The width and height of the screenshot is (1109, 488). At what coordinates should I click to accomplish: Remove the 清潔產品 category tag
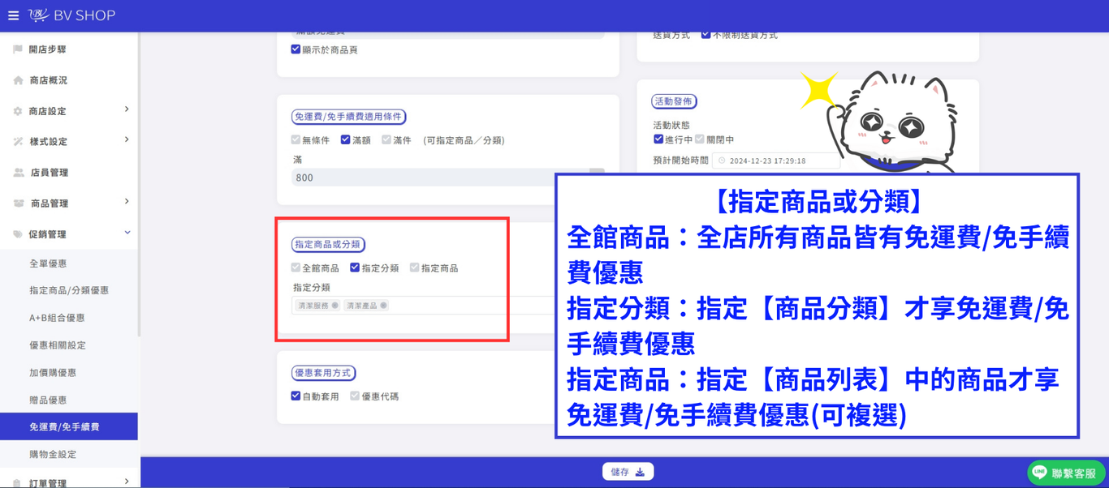tap(383, 306)
